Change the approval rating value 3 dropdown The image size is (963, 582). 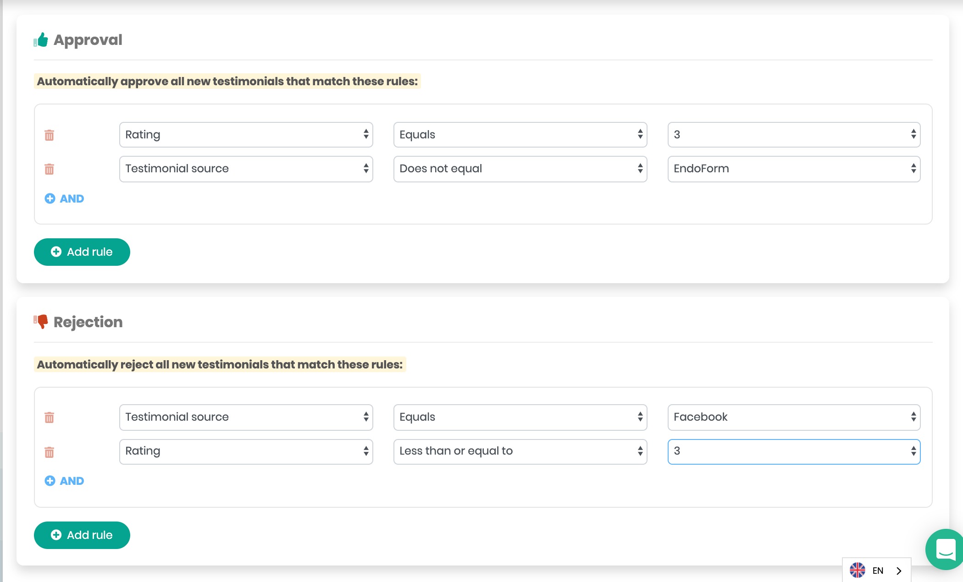point(794,135)
